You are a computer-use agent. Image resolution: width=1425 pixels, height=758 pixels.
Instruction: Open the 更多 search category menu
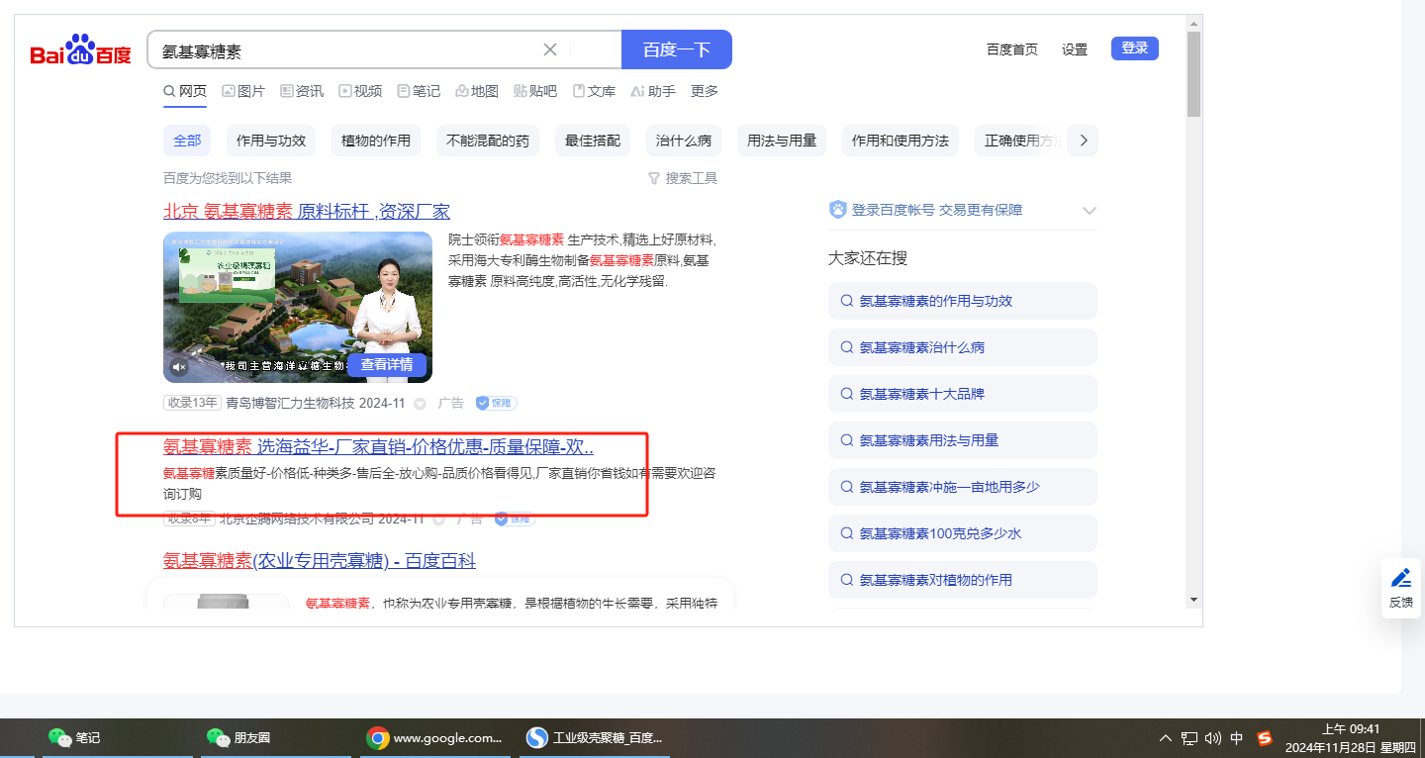tap(705, 91)
